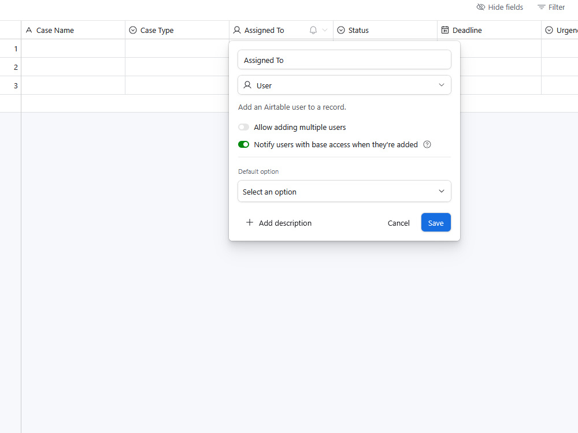This screenshot has width=578, height=433.
Task: Open the Filter option in toolbar
Action: (x=551, y=7)
